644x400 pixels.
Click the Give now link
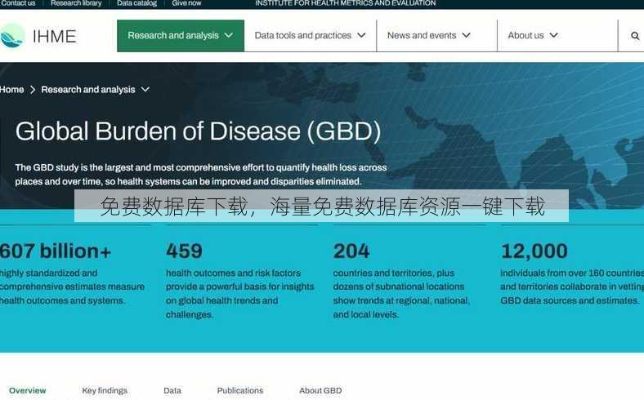coord(186,3)
